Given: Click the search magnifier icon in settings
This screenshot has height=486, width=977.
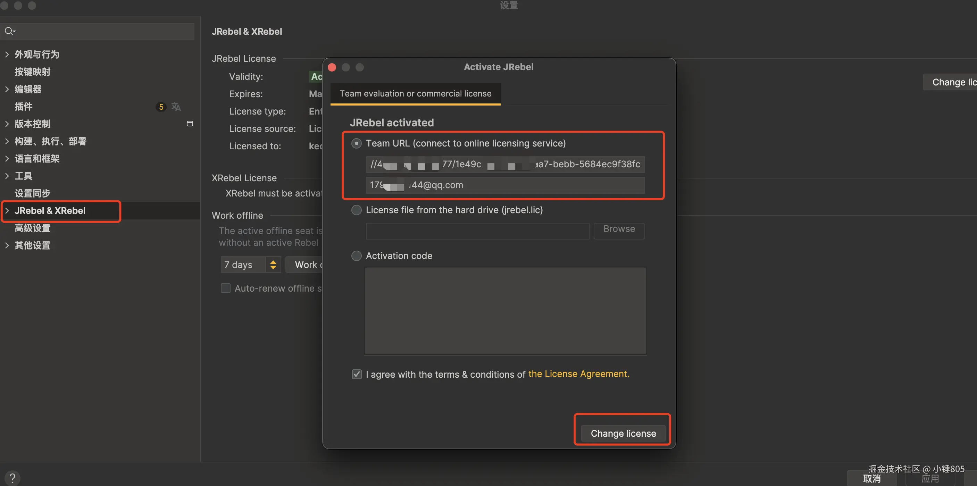Looking at the screenshot, I should coord(9,31).
